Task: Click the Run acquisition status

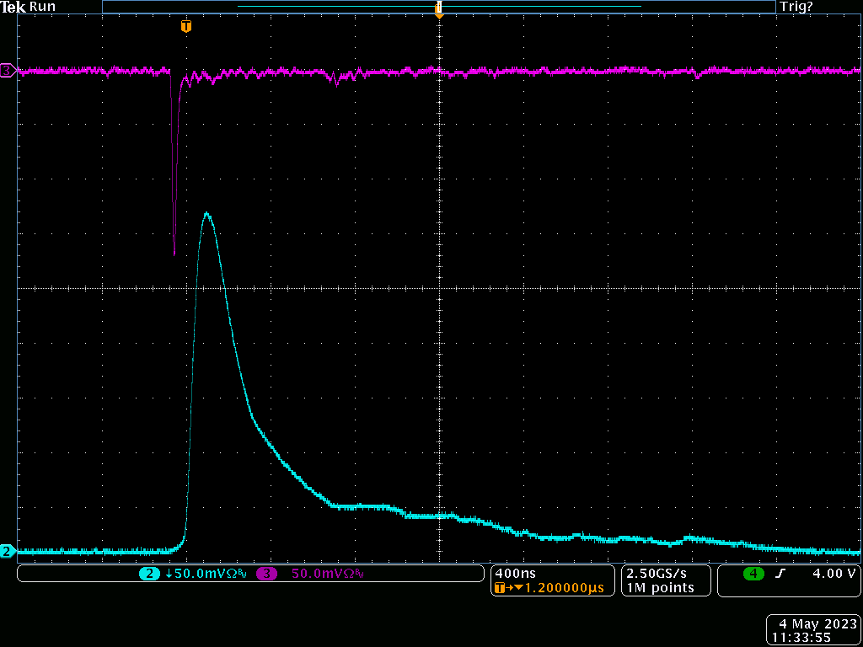Action: pos(43,7)
